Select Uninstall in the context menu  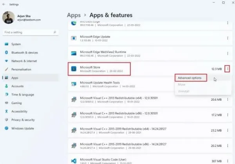[183, 91]
